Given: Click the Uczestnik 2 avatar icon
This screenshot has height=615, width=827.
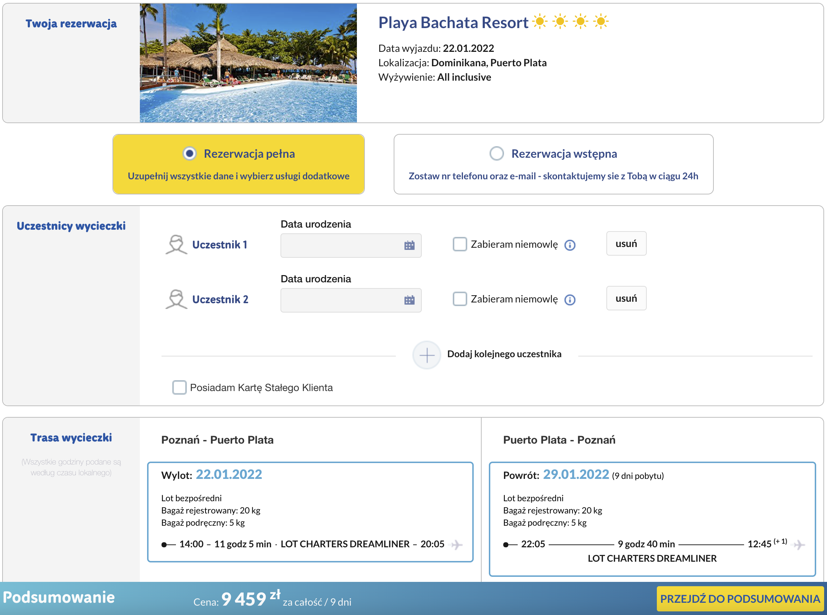Looking at the screenshot, I should pos(176,299).
